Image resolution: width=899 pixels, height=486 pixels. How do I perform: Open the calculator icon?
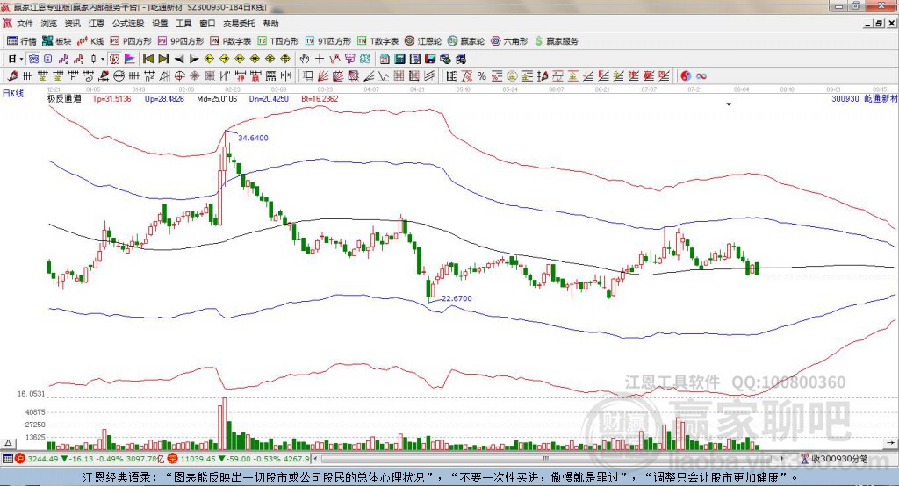coord(399,59)
